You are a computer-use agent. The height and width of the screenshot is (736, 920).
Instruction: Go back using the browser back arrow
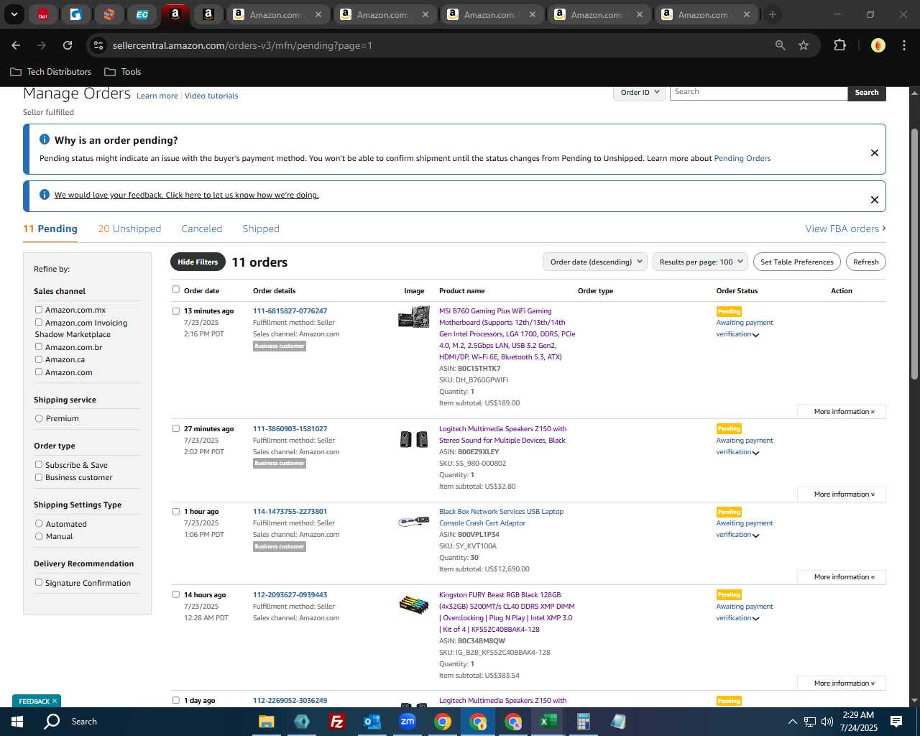coord(16,45)
